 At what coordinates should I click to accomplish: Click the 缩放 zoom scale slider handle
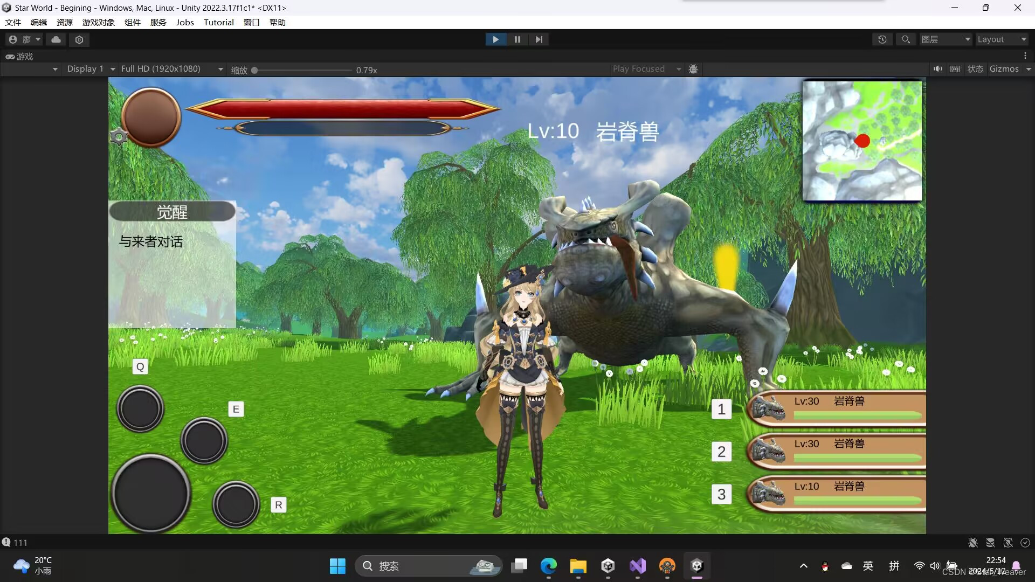(x=254, y=70)
